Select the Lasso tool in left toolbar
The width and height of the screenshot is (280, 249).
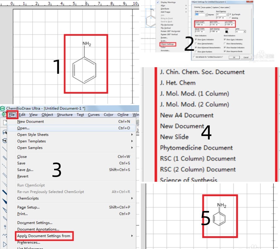4,132
